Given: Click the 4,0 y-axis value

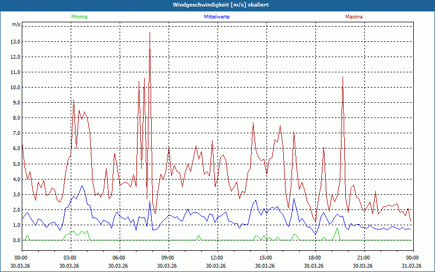Looking at the screenshot, I should (x=16, y=180).
